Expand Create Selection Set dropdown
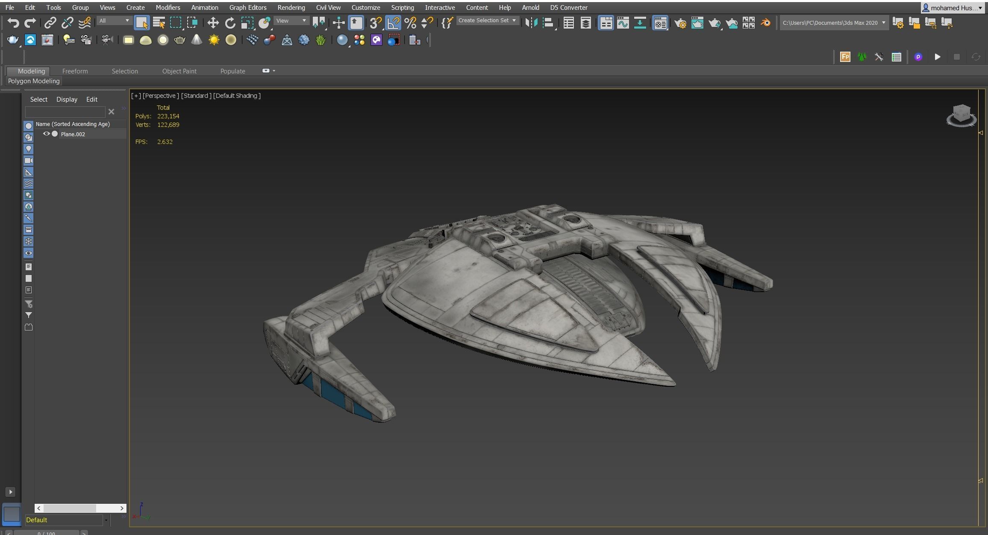Screen dimensions: 988x535 487,20
